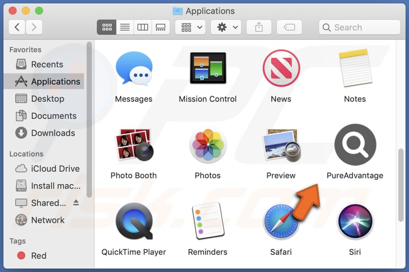Open Documents in the sidebar
This screenshot has width=409, height=272.
[x=44, y=116]
